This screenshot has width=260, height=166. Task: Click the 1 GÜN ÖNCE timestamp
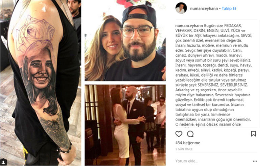(184, 149)
